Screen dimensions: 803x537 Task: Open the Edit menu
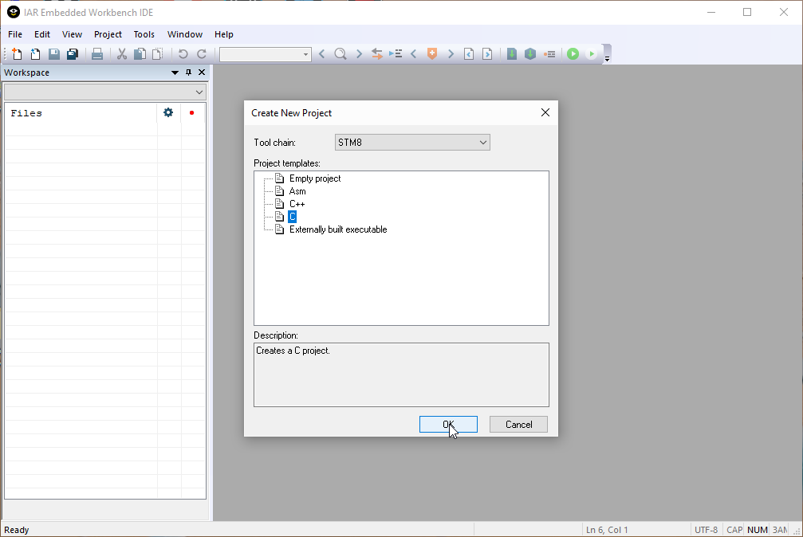coord(42,34)
